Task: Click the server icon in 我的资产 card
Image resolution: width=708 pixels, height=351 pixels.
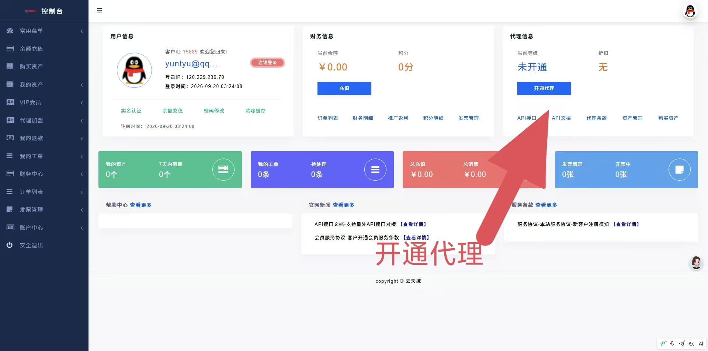Action: pyautogui.click(x=223, y=169)
